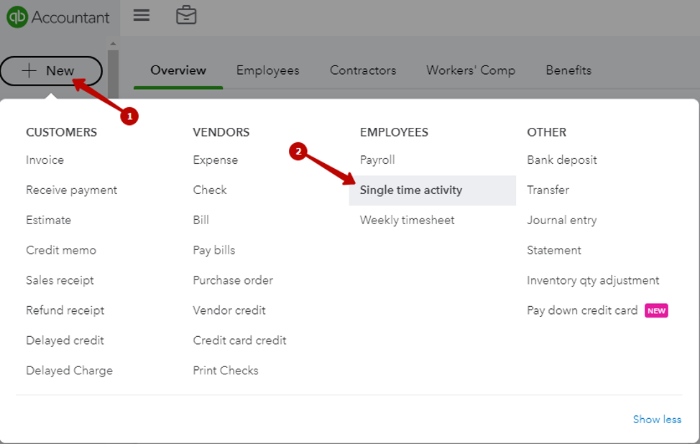Screen dimensions: 700x444
Task: Open Payroll under Employees
Action: [x=377, y=159]
